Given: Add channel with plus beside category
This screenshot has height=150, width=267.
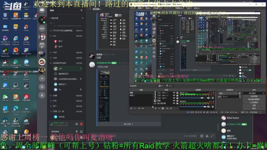Looking at the screenshot, I should pos(82,18).
